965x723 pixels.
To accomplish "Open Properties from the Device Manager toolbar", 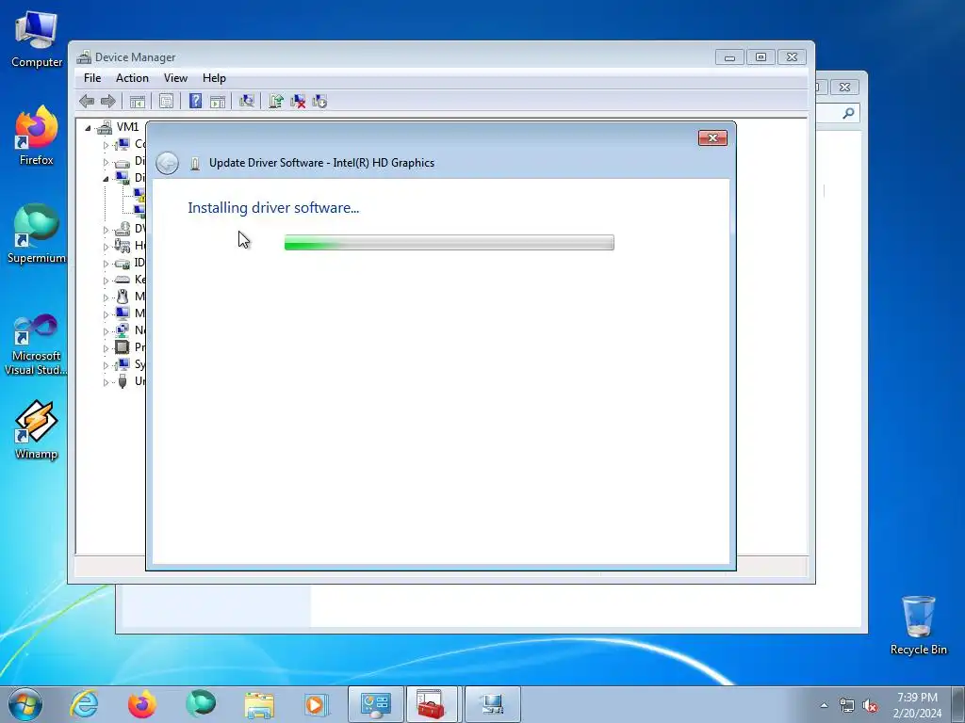I will (166, 102).
